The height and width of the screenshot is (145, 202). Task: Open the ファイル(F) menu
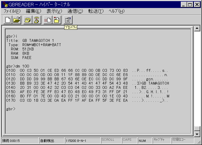[12, 11]
